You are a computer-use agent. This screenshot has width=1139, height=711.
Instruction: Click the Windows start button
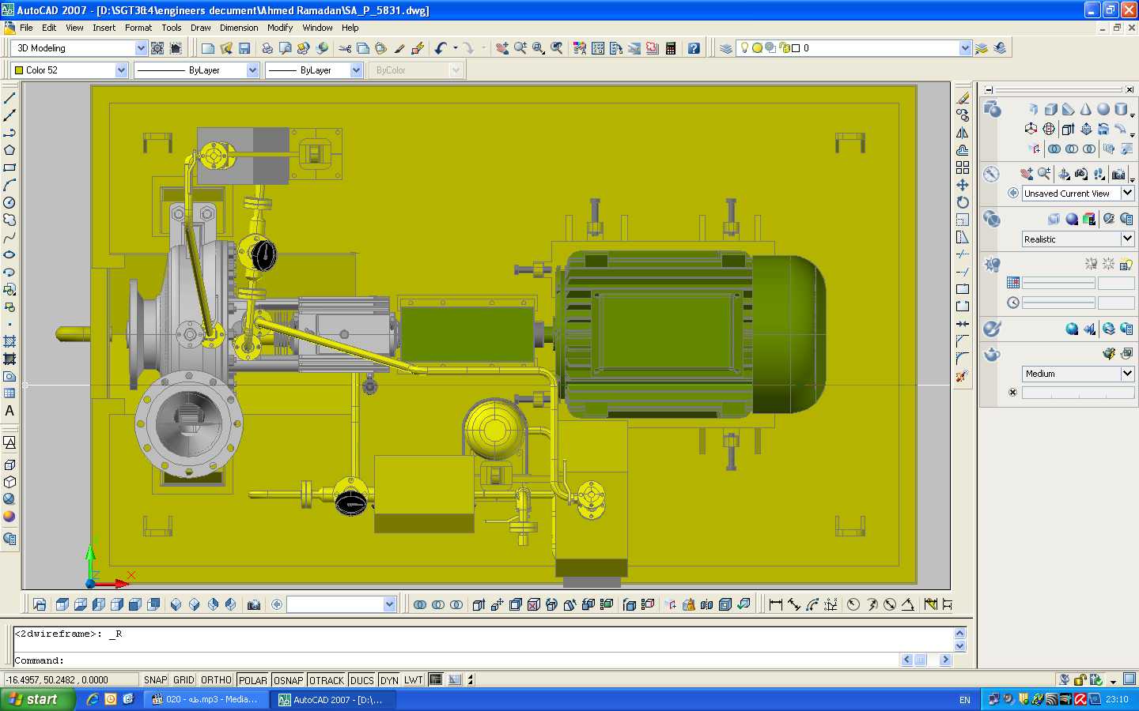[37, 699]
